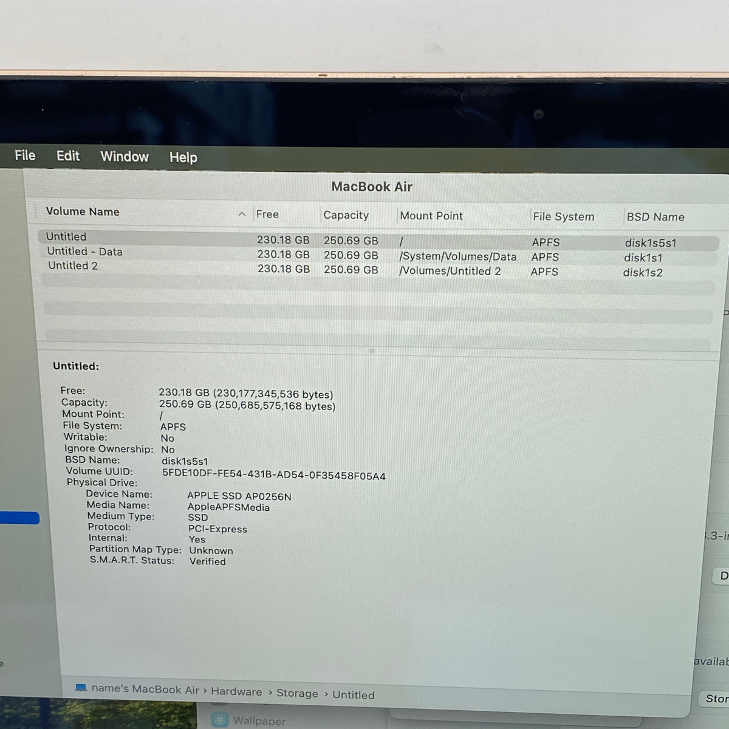Viewport: 729px width, 729px height.
Task: Select the Untitled 2 volume row
Action: (378, 269)
